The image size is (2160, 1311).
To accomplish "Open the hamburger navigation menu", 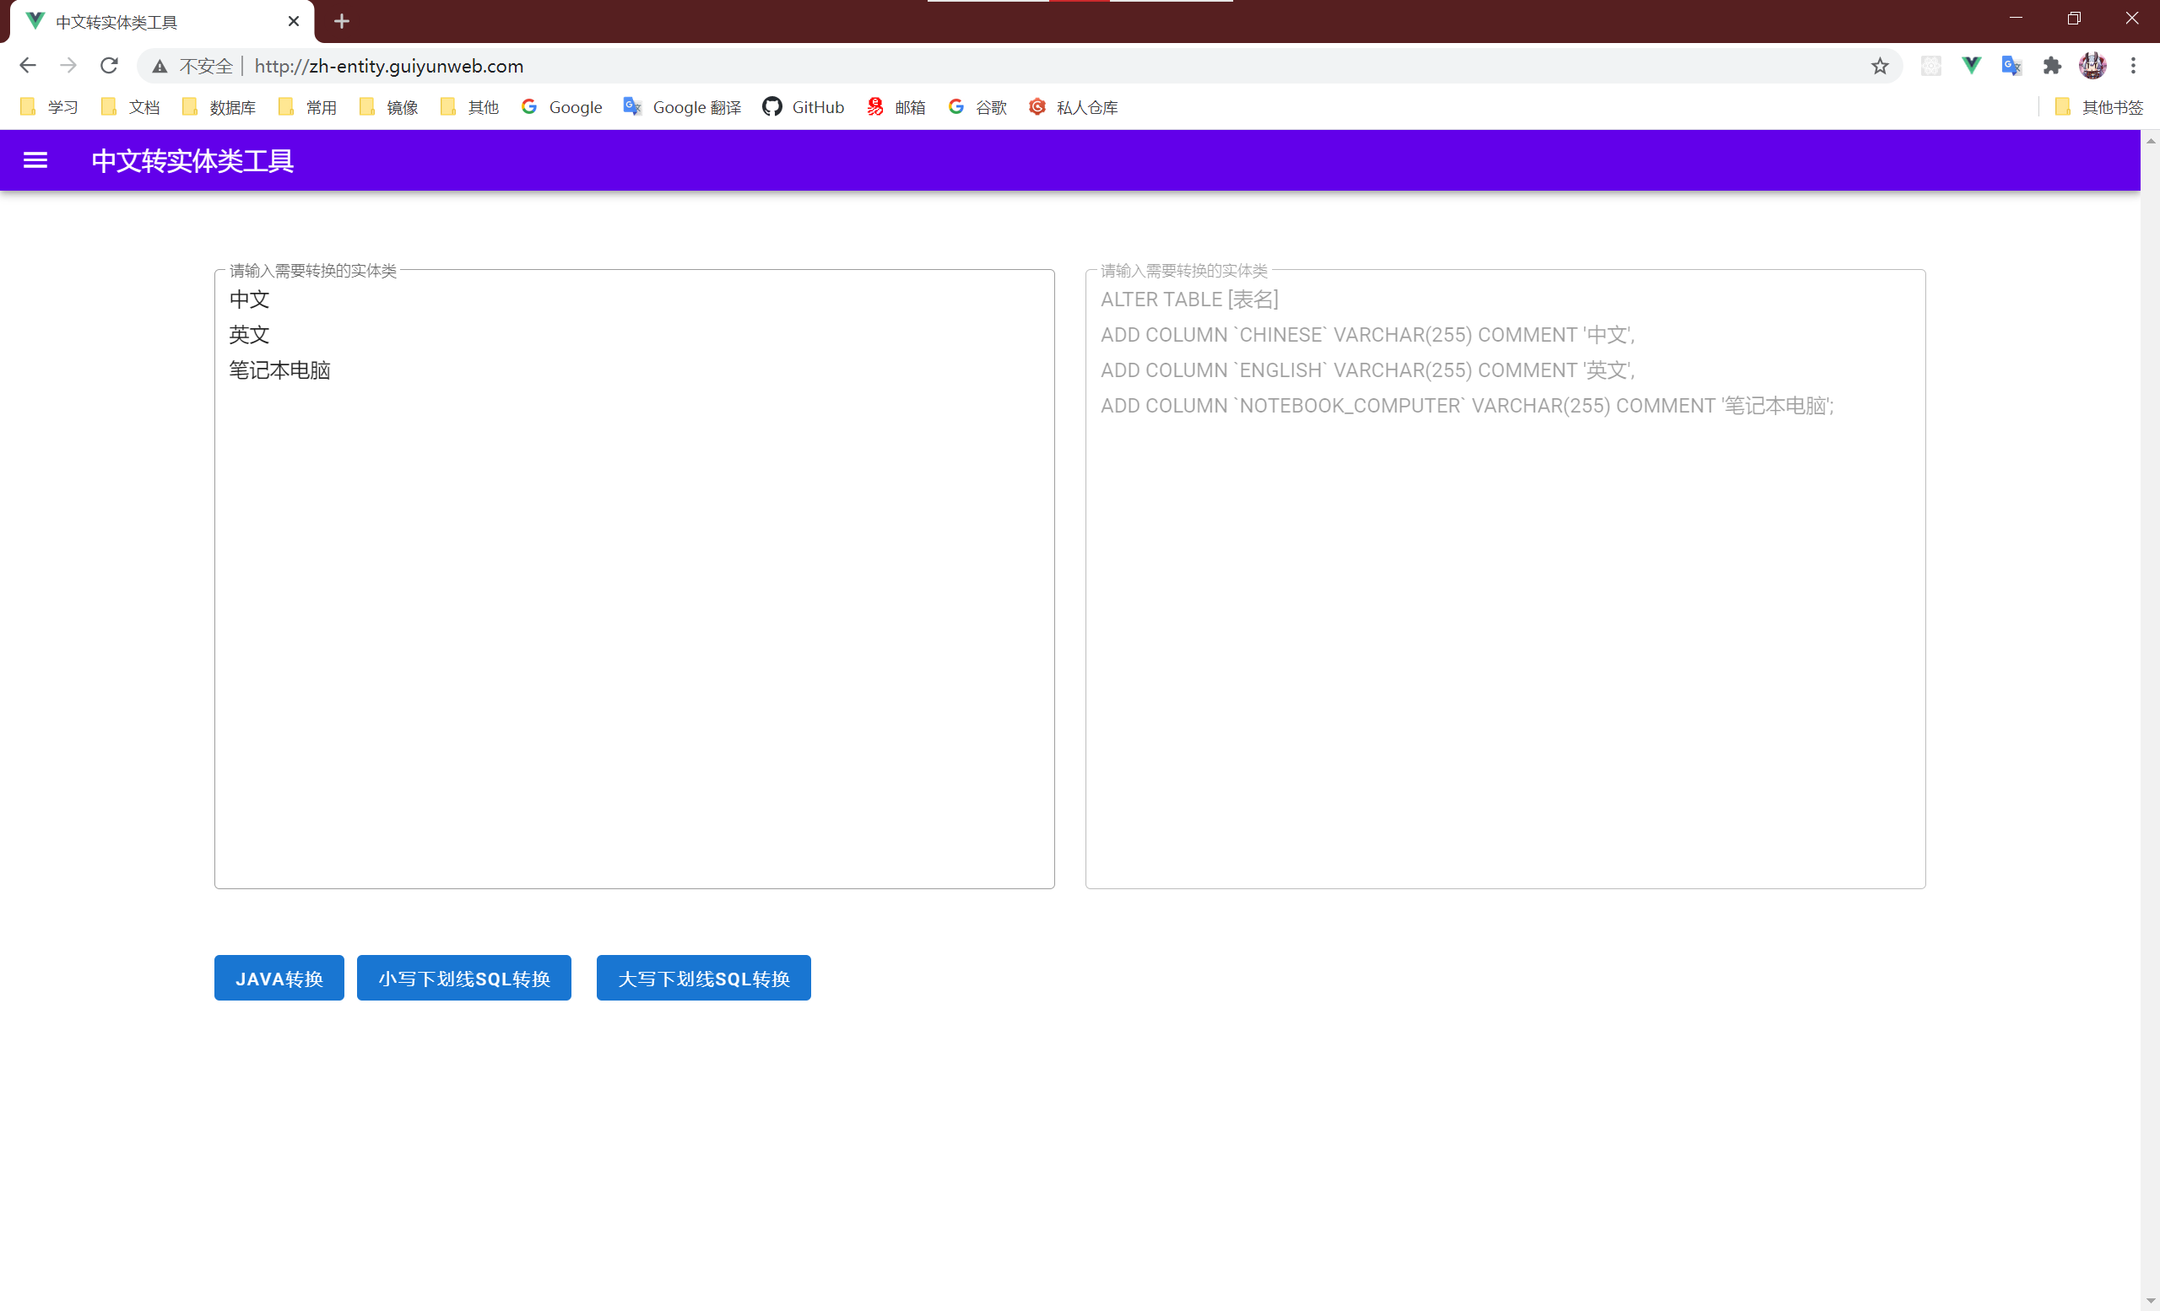I will coord(35,159).
